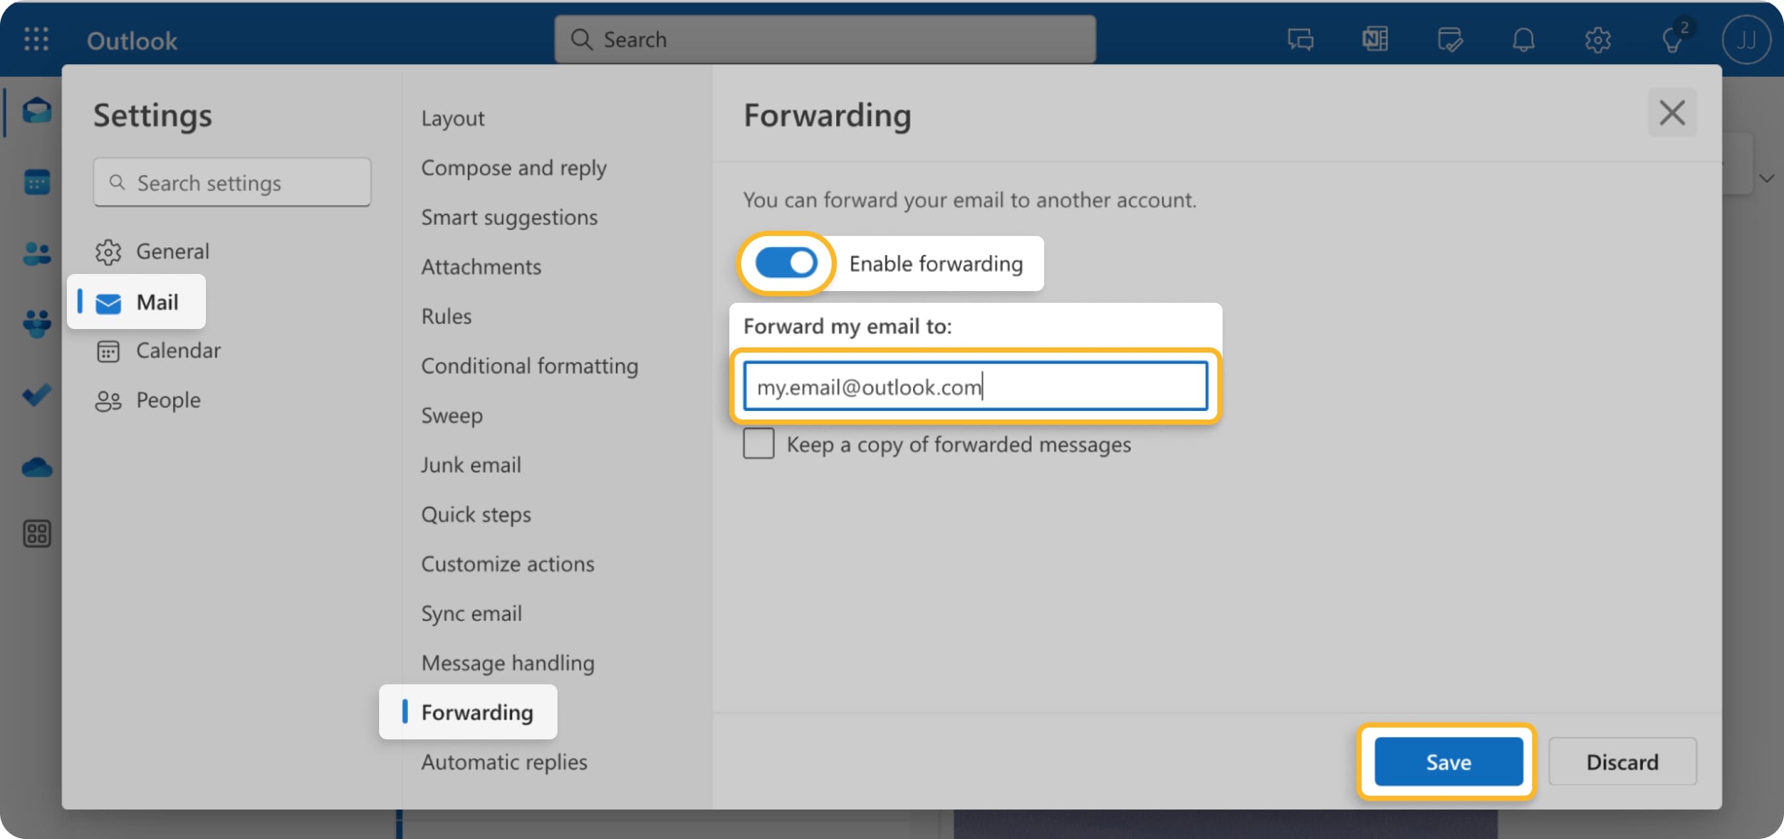1784x839 pixels.
Task: Toggle forwarding off then confirm state
Action: tap(786, 263)
